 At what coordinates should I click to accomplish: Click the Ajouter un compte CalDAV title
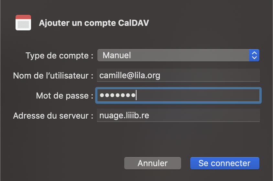click(94, 23)
